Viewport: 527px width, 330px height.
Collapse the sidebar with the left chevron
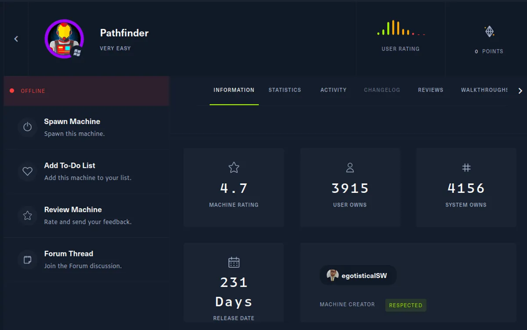[16, 39]
